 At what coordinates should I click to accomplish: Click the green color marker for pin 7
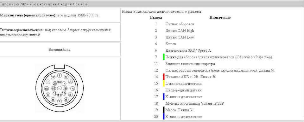(x=164, y=57)
